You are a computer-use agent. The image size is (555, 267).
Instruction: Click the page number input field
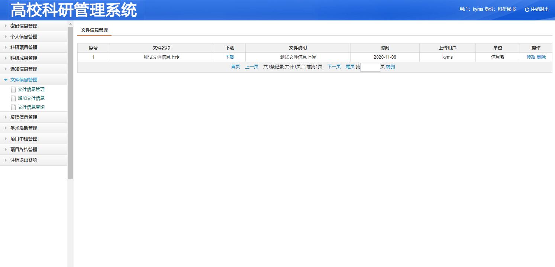click(370, 67)
